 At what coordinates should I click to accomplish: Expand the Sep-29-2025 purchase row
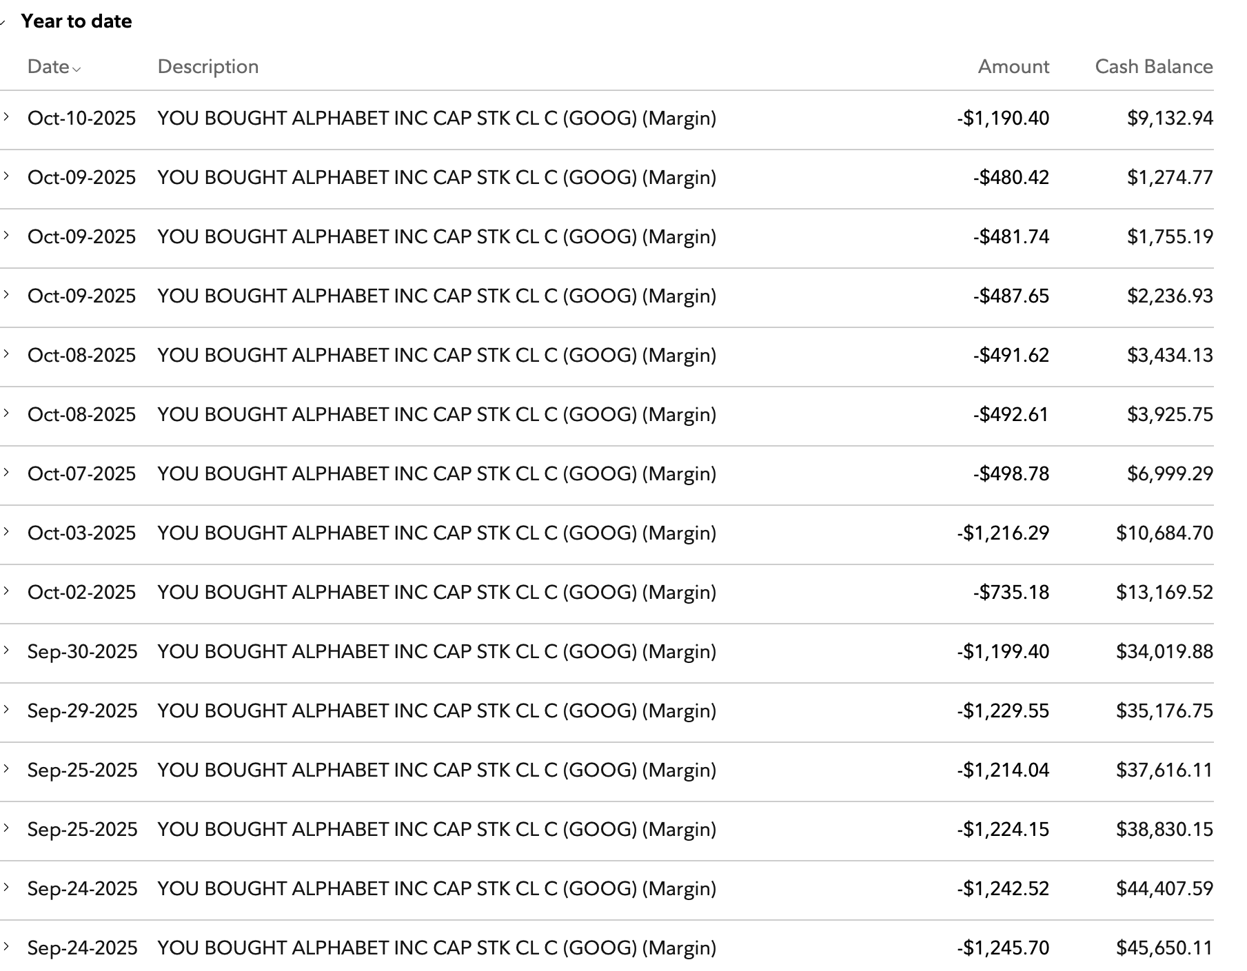tap(8, 711)
